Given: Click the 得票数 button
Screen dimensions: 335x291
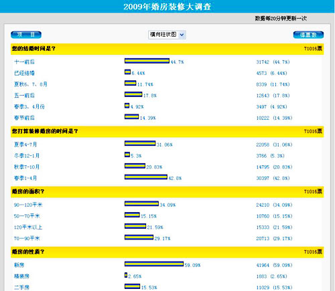Looking at the screenshot, I should coord(308,35).
